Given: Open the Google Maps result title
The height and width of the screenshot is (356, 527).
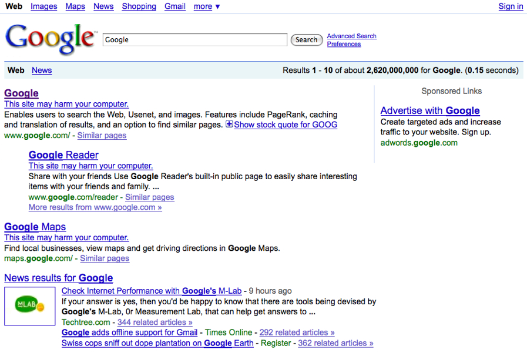Looking at the screenshot, I should (35, 227).
